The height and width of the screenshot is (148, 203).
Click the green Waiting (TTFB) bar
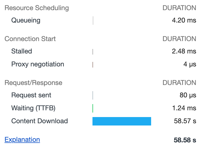93,108
